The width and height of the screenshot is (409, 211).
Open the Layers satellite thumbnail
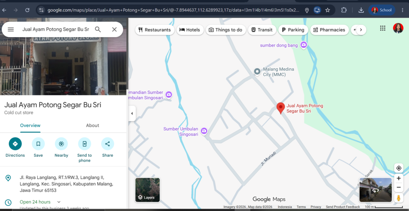147,190
